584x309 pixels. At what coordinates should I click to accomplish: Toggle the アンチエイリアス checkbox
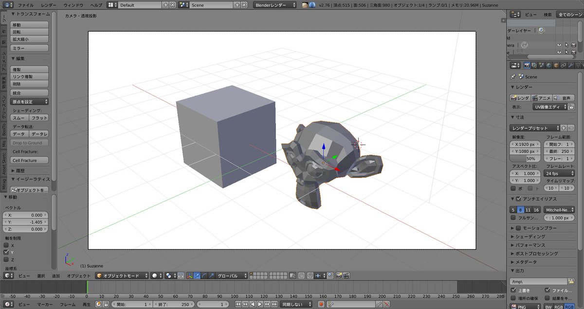pyautogui.click(x=518, y=199)
